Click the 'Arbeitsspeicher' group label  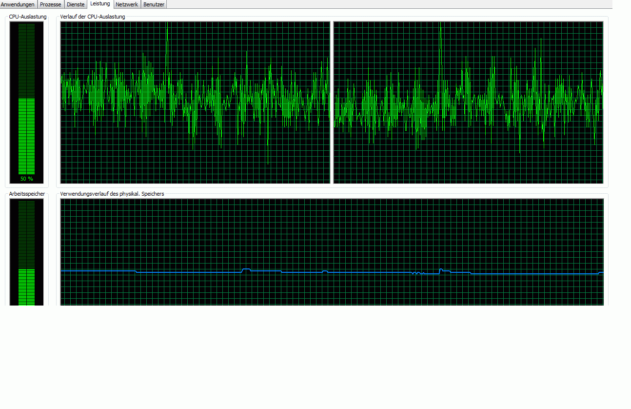27,194
